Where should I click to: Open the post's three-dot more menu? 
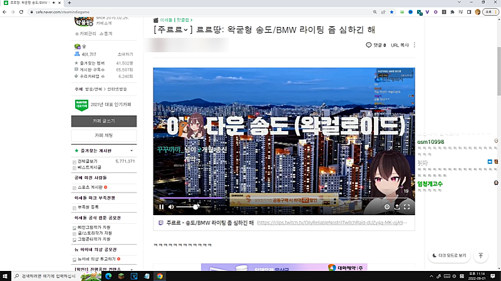[x=415, y=45]
